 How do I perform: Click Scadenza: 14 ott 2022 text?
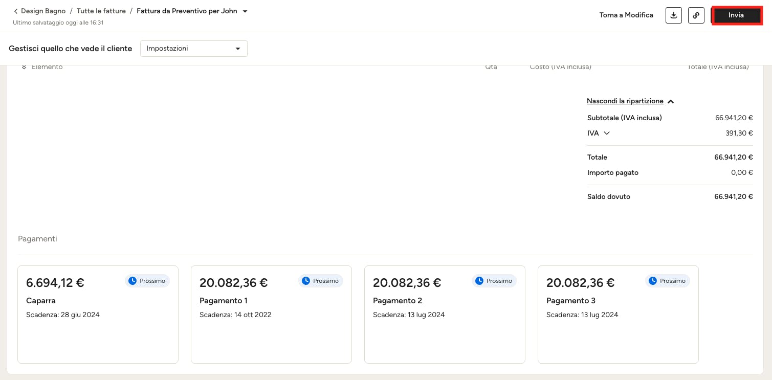(x=235, y=315)
